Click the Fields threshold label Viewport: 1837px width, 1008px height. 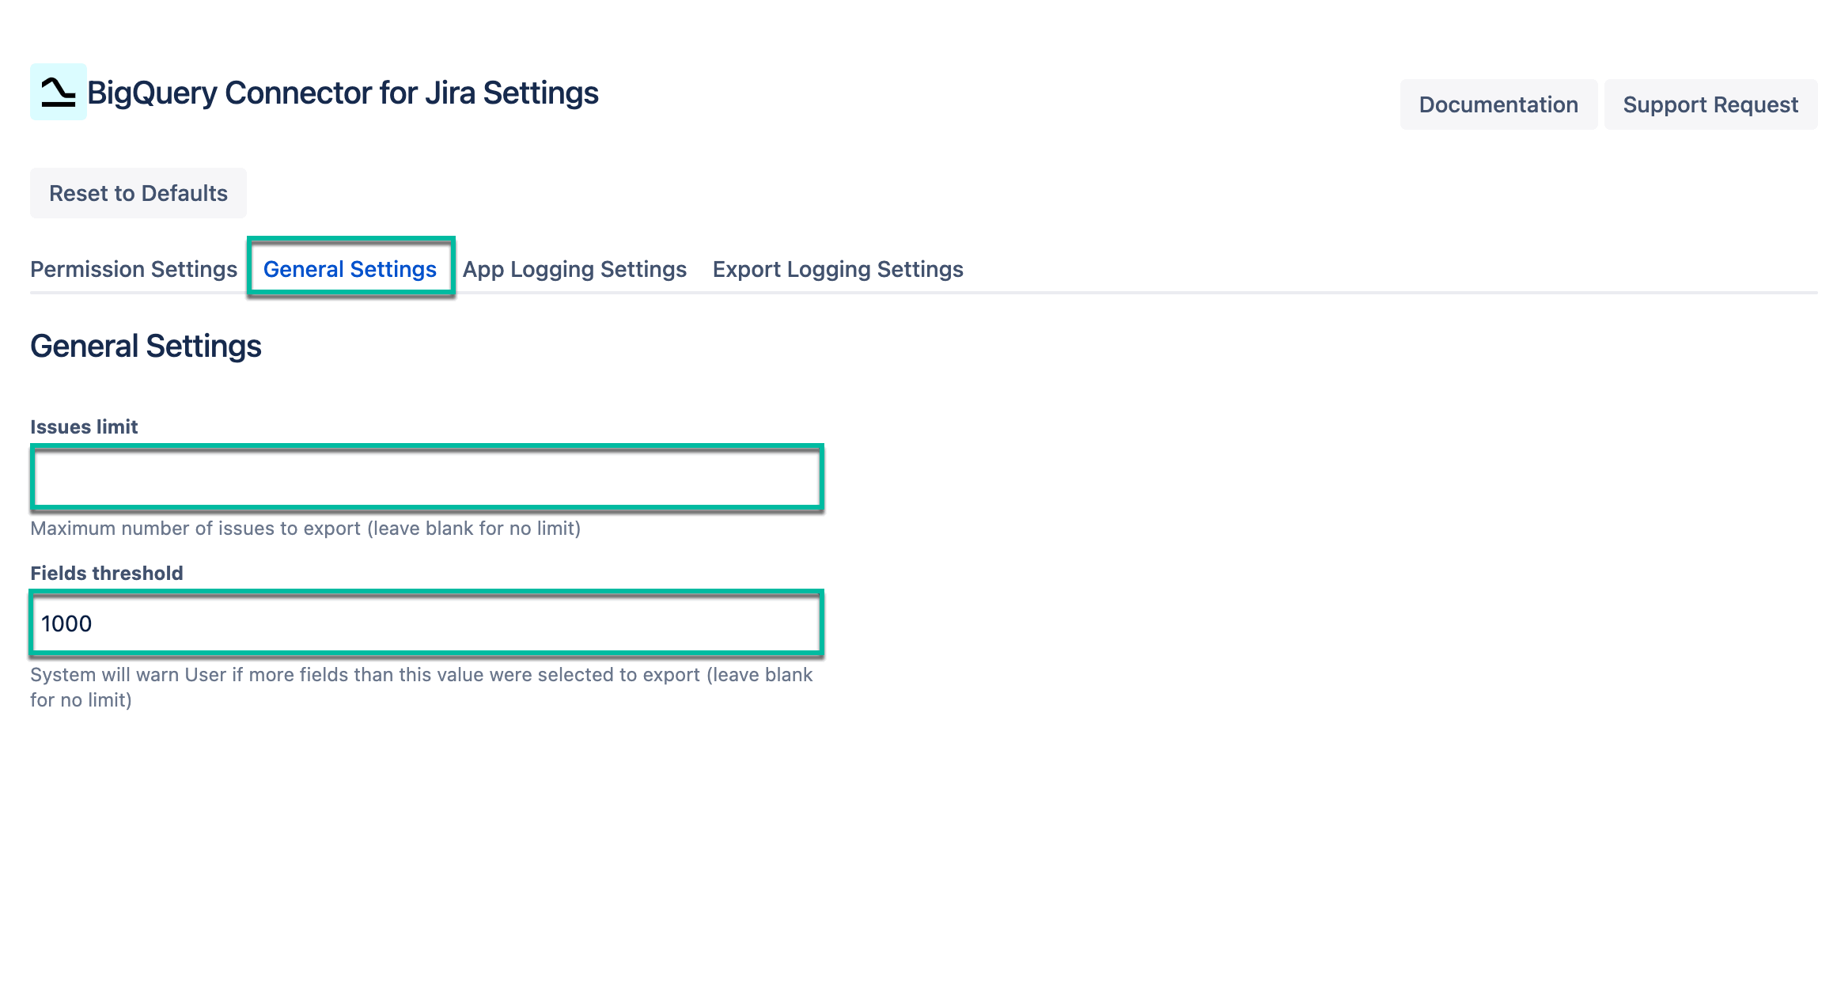[x=106, y=573]
